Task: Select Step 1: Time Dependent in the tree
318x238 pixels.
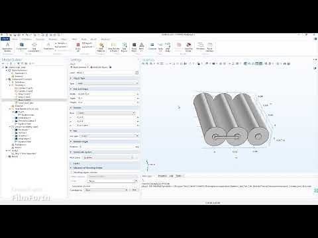Action: pyautogui.click(x=24, y=153)
